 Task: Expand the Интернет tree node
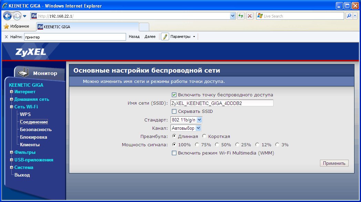click(x=11, y=92)
